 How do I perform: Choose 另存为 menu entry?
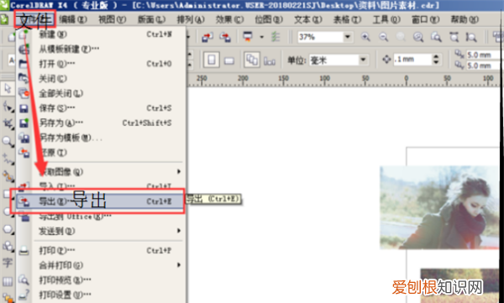(60, 123)
